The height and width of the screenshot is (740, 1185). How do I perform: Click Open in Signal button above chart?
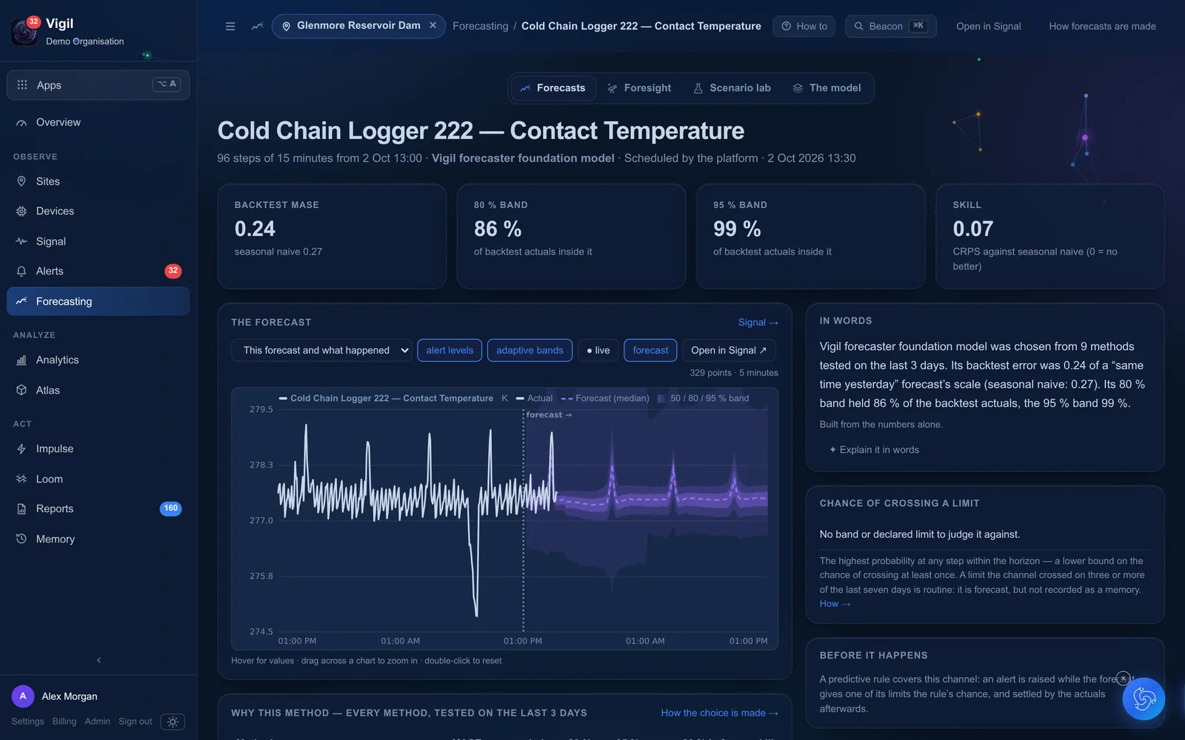(729, 350)
